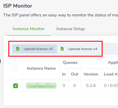Uncheck the green checked instance row checkbox
The image size is (118, 108).
[x=16, y=86]
